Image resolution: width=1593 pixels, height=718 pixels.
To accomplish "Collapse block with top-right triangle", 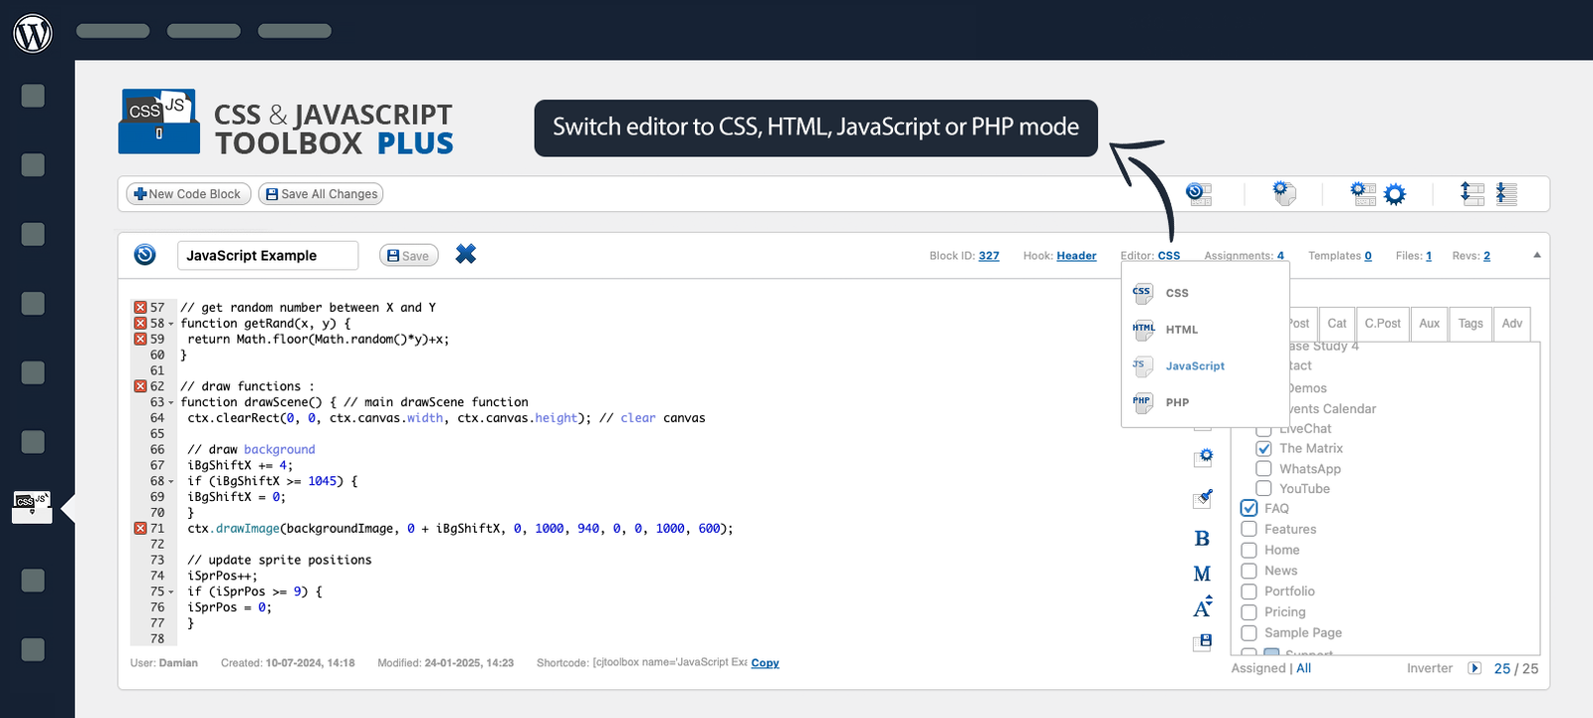I will [1536, 255].
